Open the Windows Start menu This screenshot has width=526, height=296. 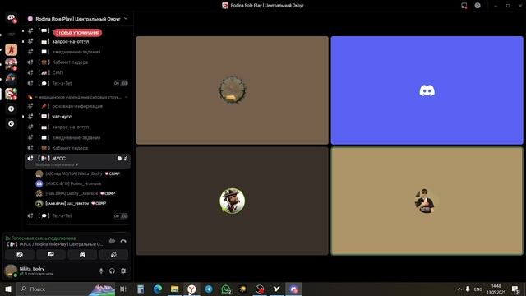8,289
